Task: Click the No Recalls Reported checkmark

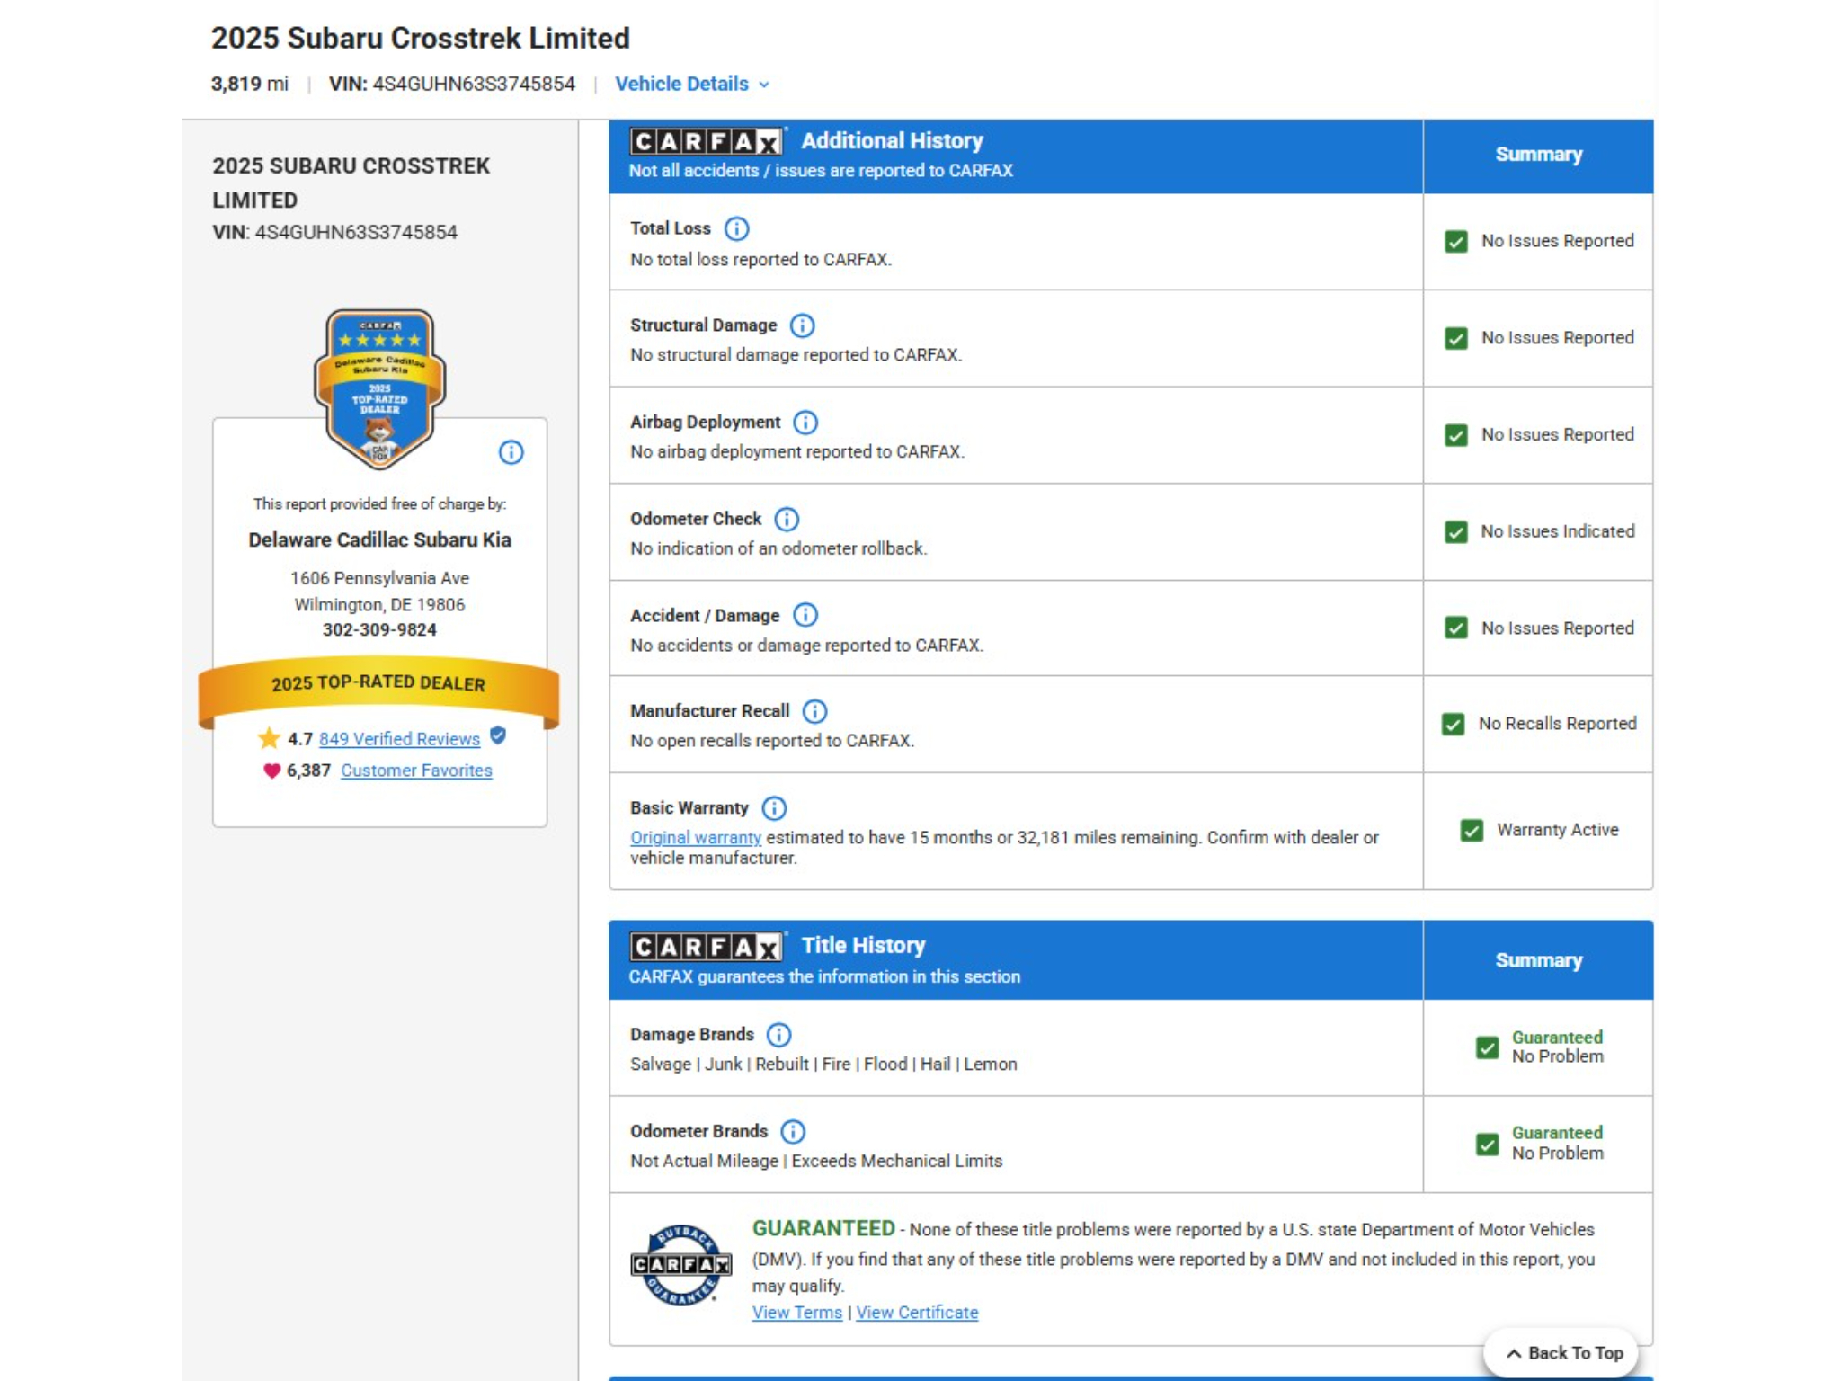Action: pos(1454,725)
